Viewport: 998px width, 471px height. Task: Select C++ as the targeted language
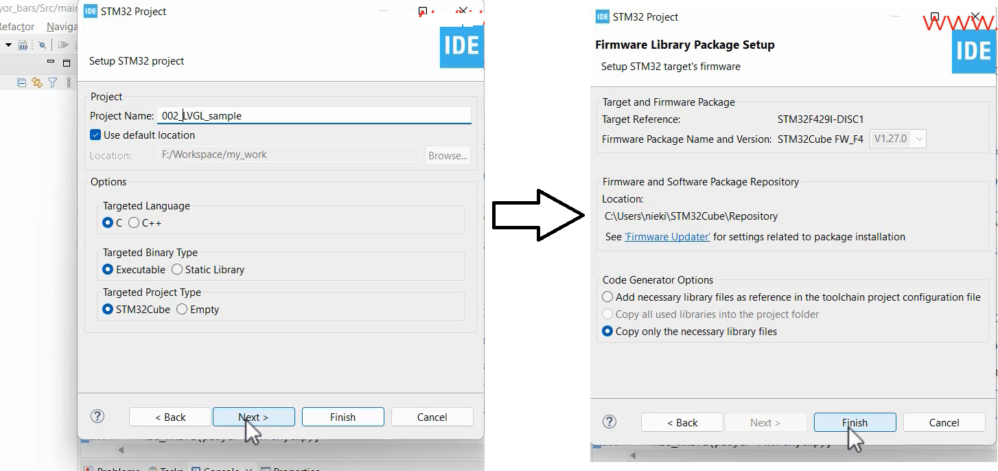tap(134, 222)
